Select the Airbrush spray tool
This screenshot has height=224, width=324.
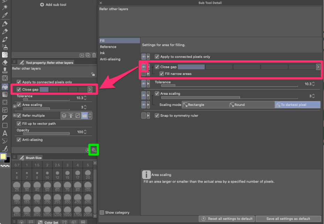tap(5, 47)
